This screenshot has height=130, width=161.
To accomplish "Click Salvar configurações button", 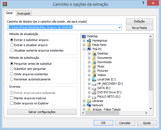I will (x=42, y=112).
